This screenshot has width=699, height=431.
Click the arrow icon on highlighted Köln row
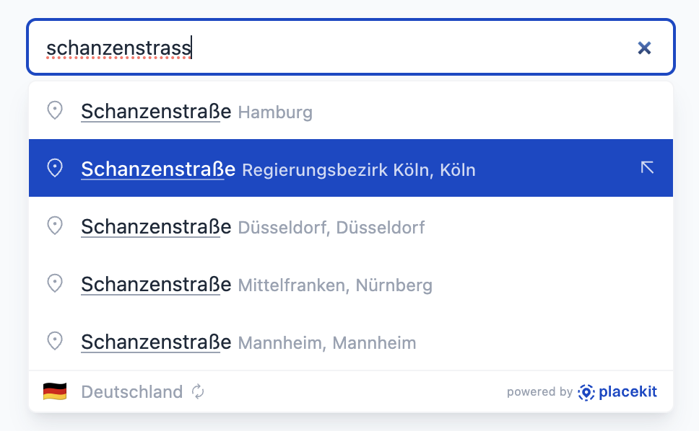tap(647, 168)
